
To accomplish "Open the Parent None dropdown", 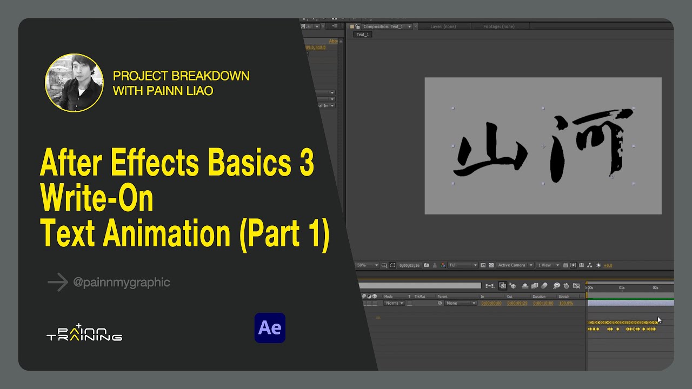I will coord(461,303).
